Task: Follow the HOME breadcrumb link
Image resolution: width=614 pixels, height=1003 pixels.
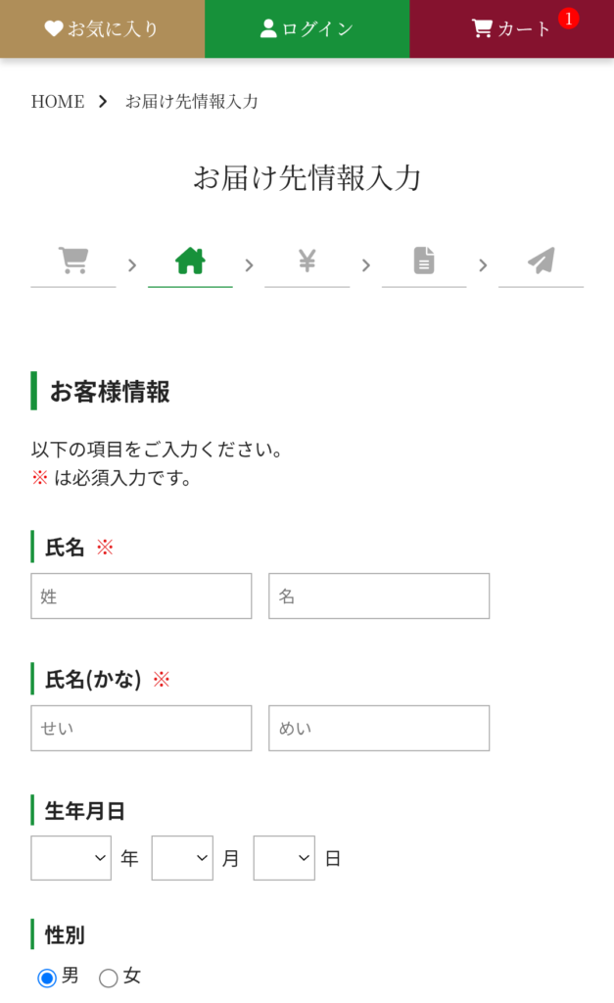Action: point(58,101)
